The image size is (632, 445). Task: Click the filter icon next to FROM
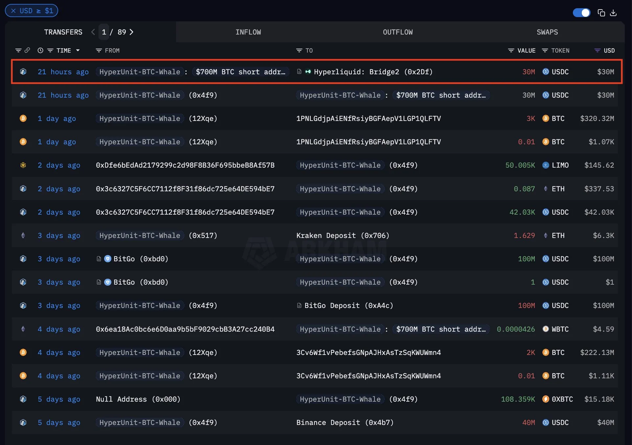[99, 50]
